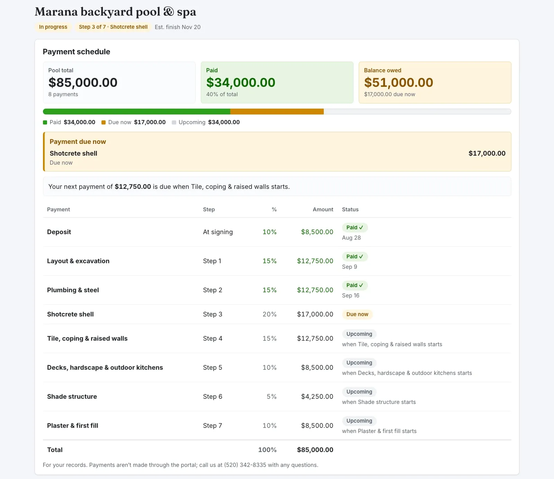Click the 5% value in the Shade structure row
554x479 pixels.
[x=272, y=397]
